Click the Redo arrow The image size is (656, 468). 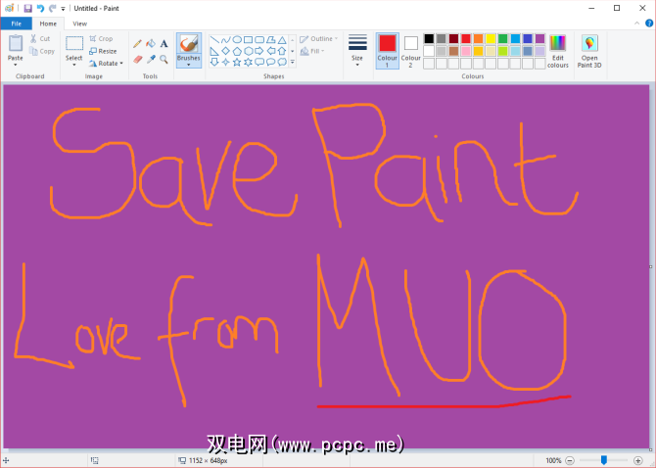(53, 9)
